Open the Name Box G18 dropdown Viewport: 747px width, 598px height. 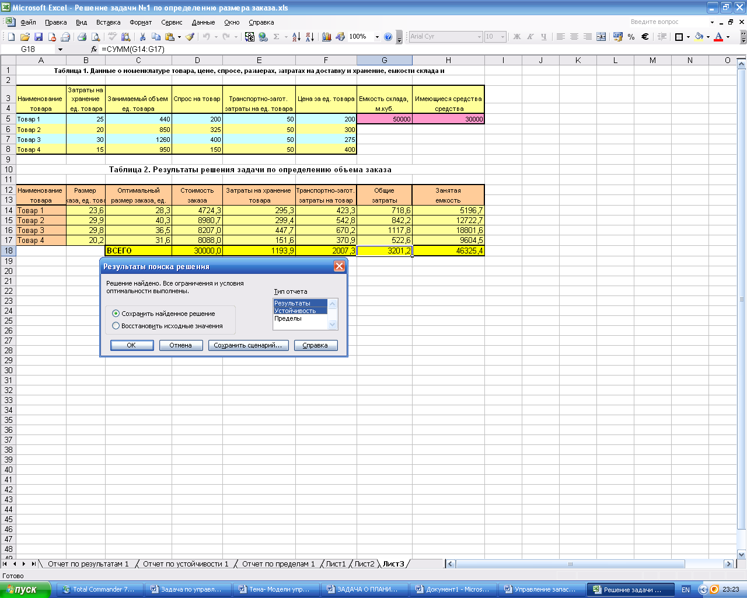click(60, 50)
